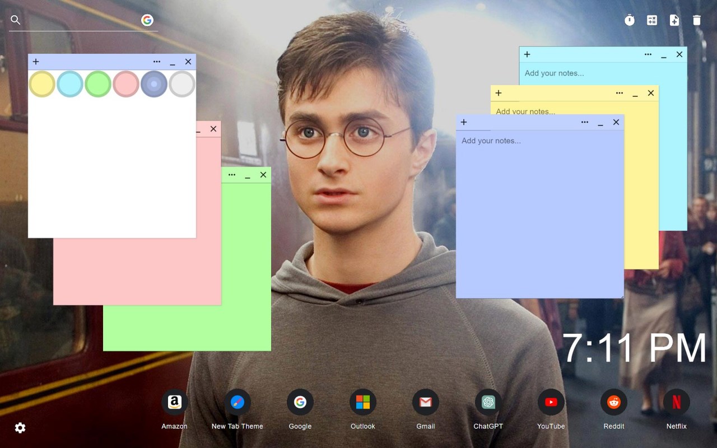This screenshot has width=717, height=448.
Task: Click plus on the cyan note
Action: click(x=527, y=54)
